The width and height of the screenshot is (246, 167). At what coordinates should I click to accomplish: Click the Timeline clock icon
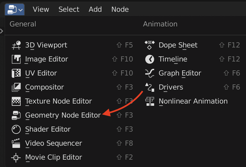150,59
